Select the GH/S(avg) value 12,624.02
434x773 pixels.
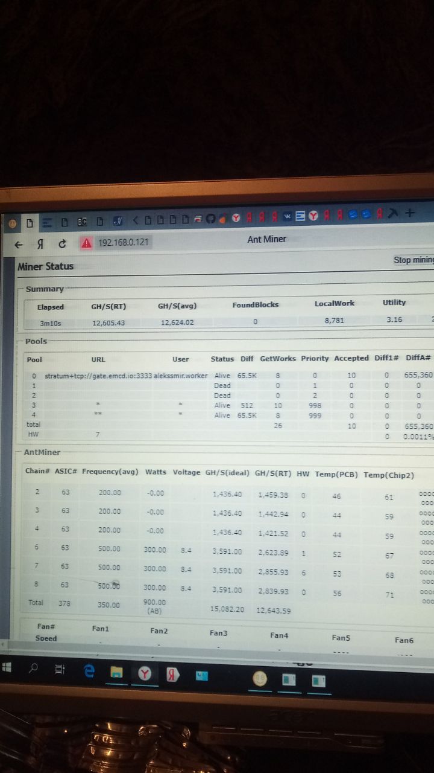pyautogui.click(x=177, y=322)
